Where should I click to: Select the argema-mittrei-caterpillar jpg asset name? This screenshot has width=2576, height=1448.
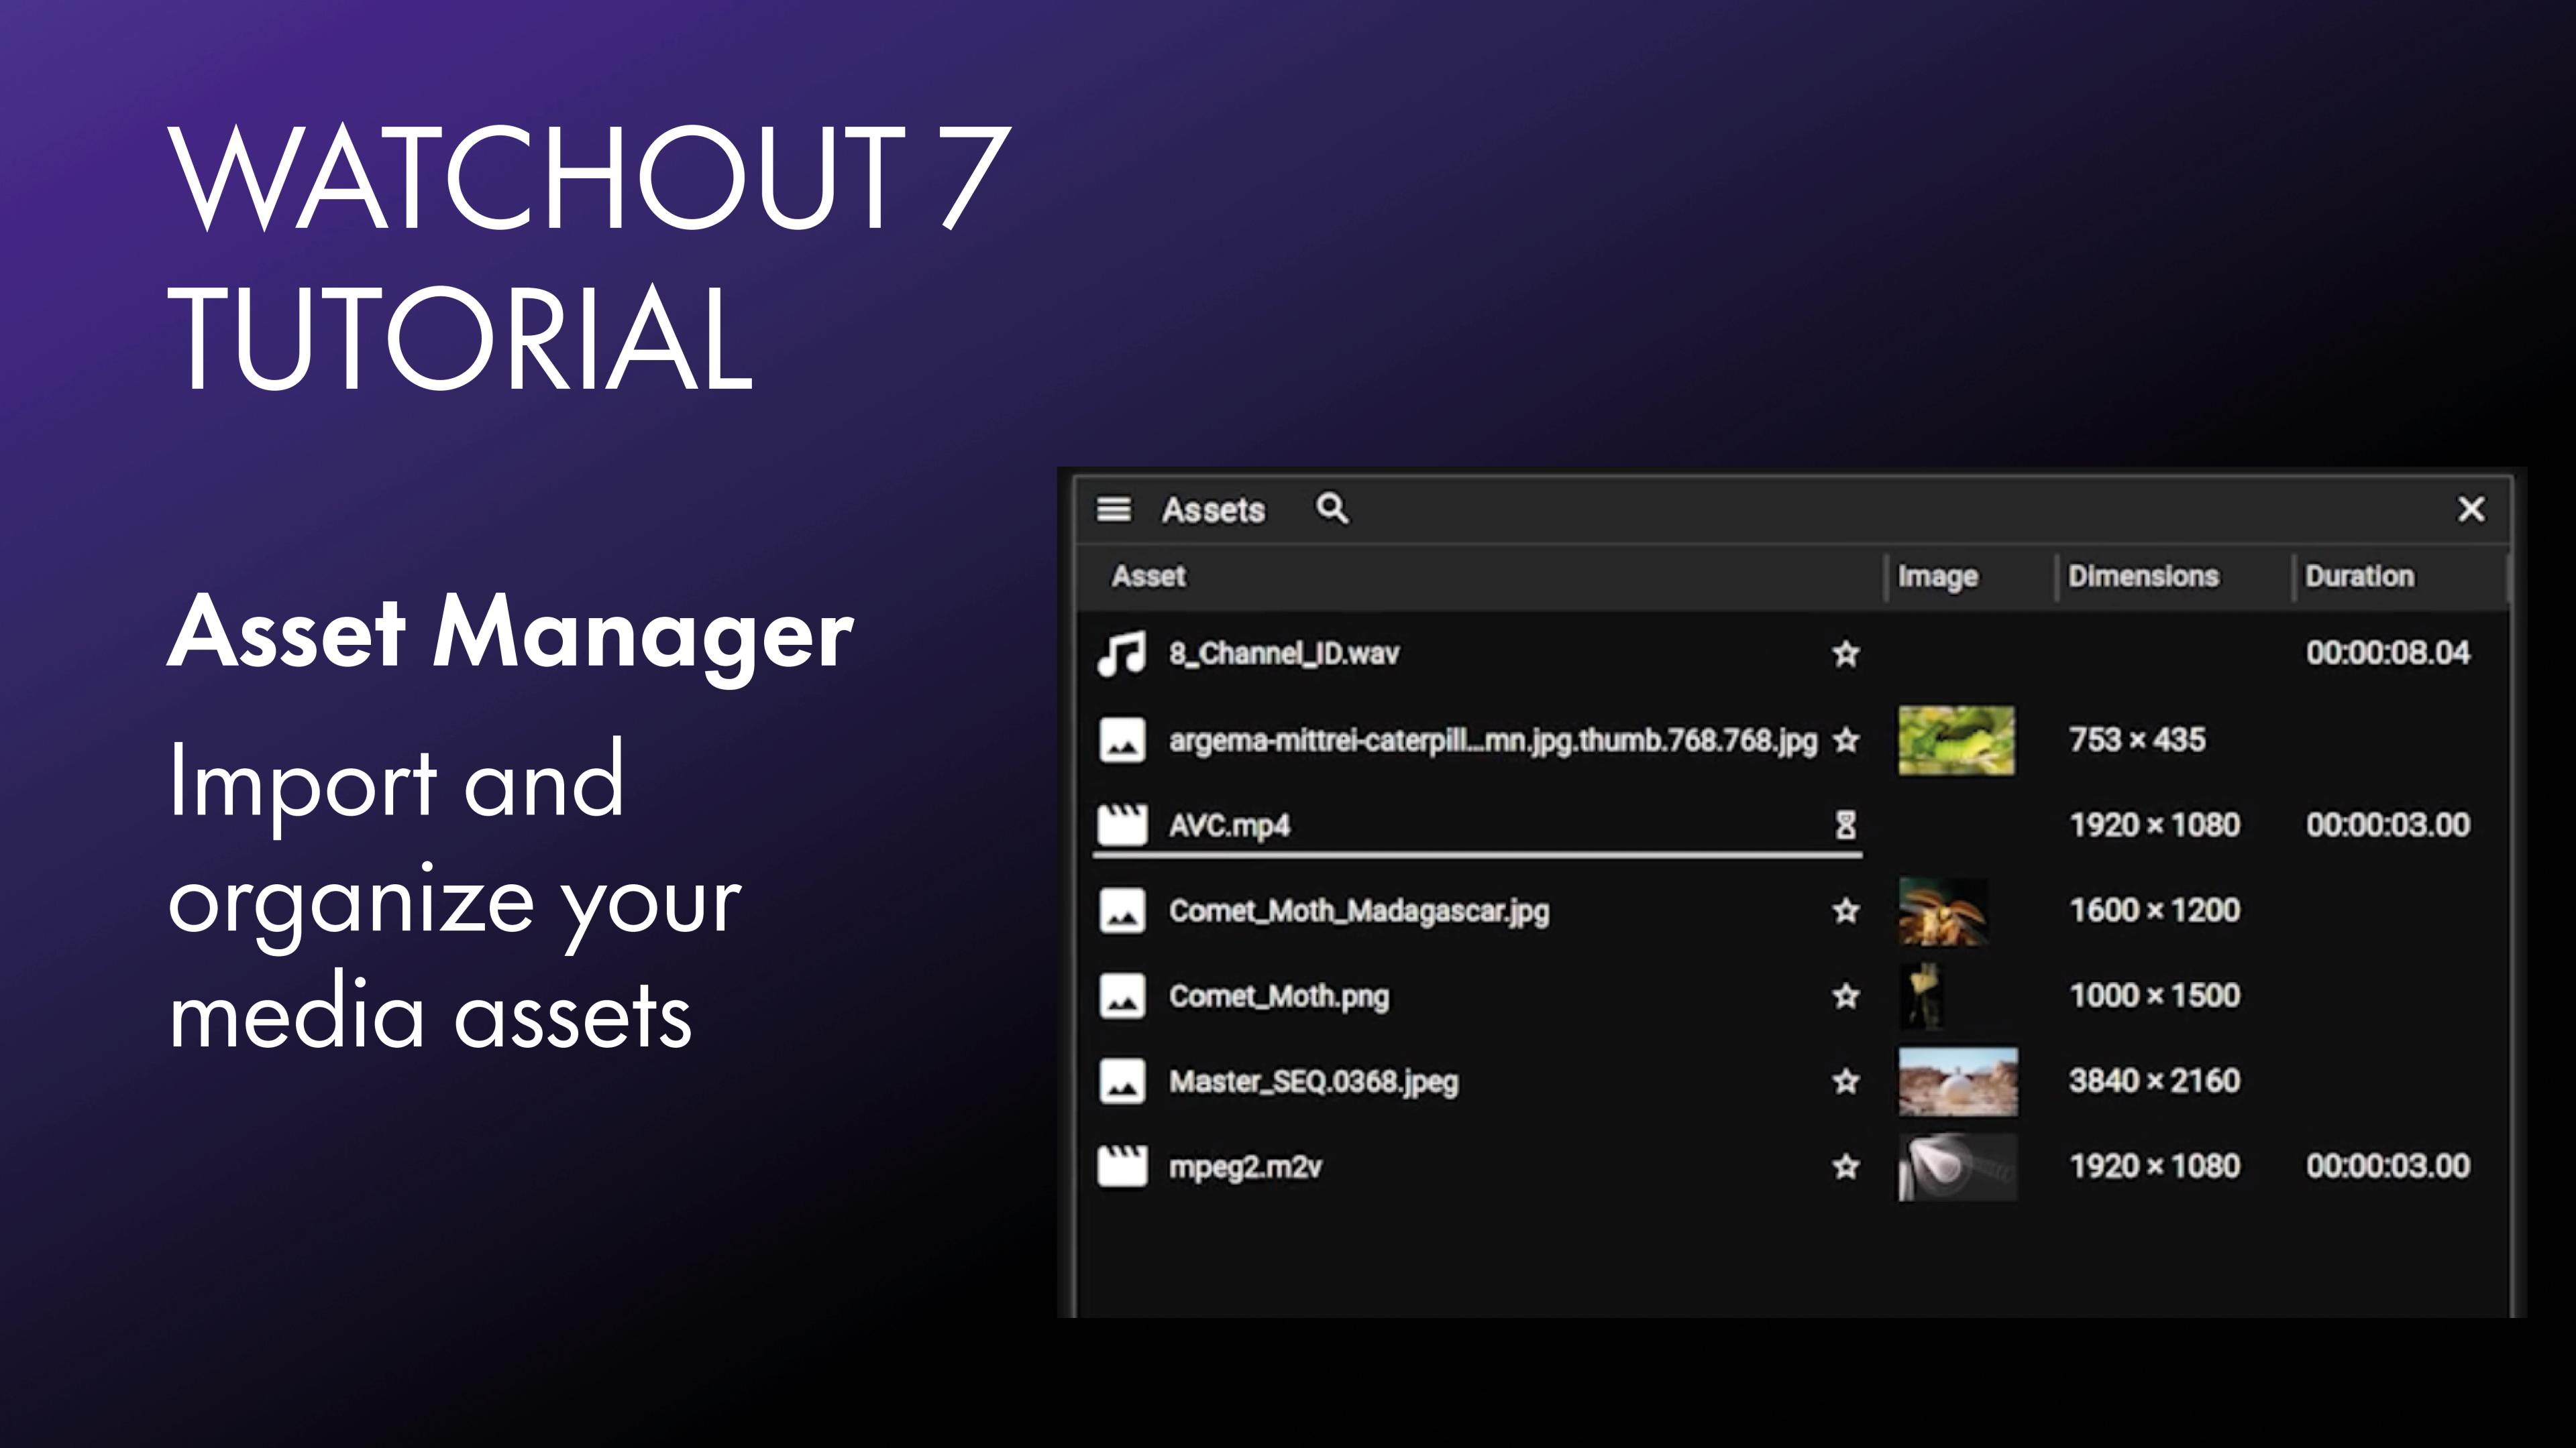point(1492,741)
